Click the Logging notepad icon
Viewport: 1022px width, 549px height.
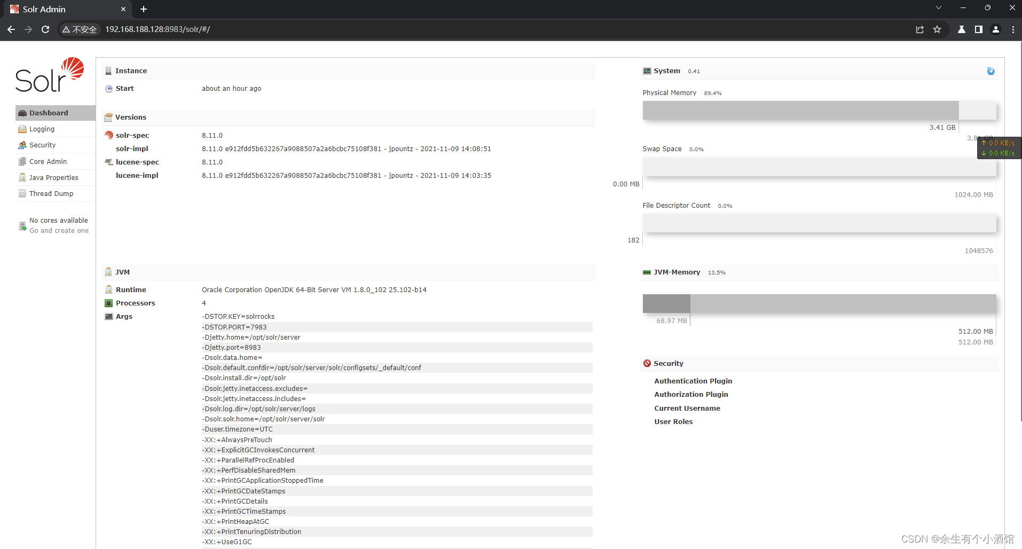[22, 129]
